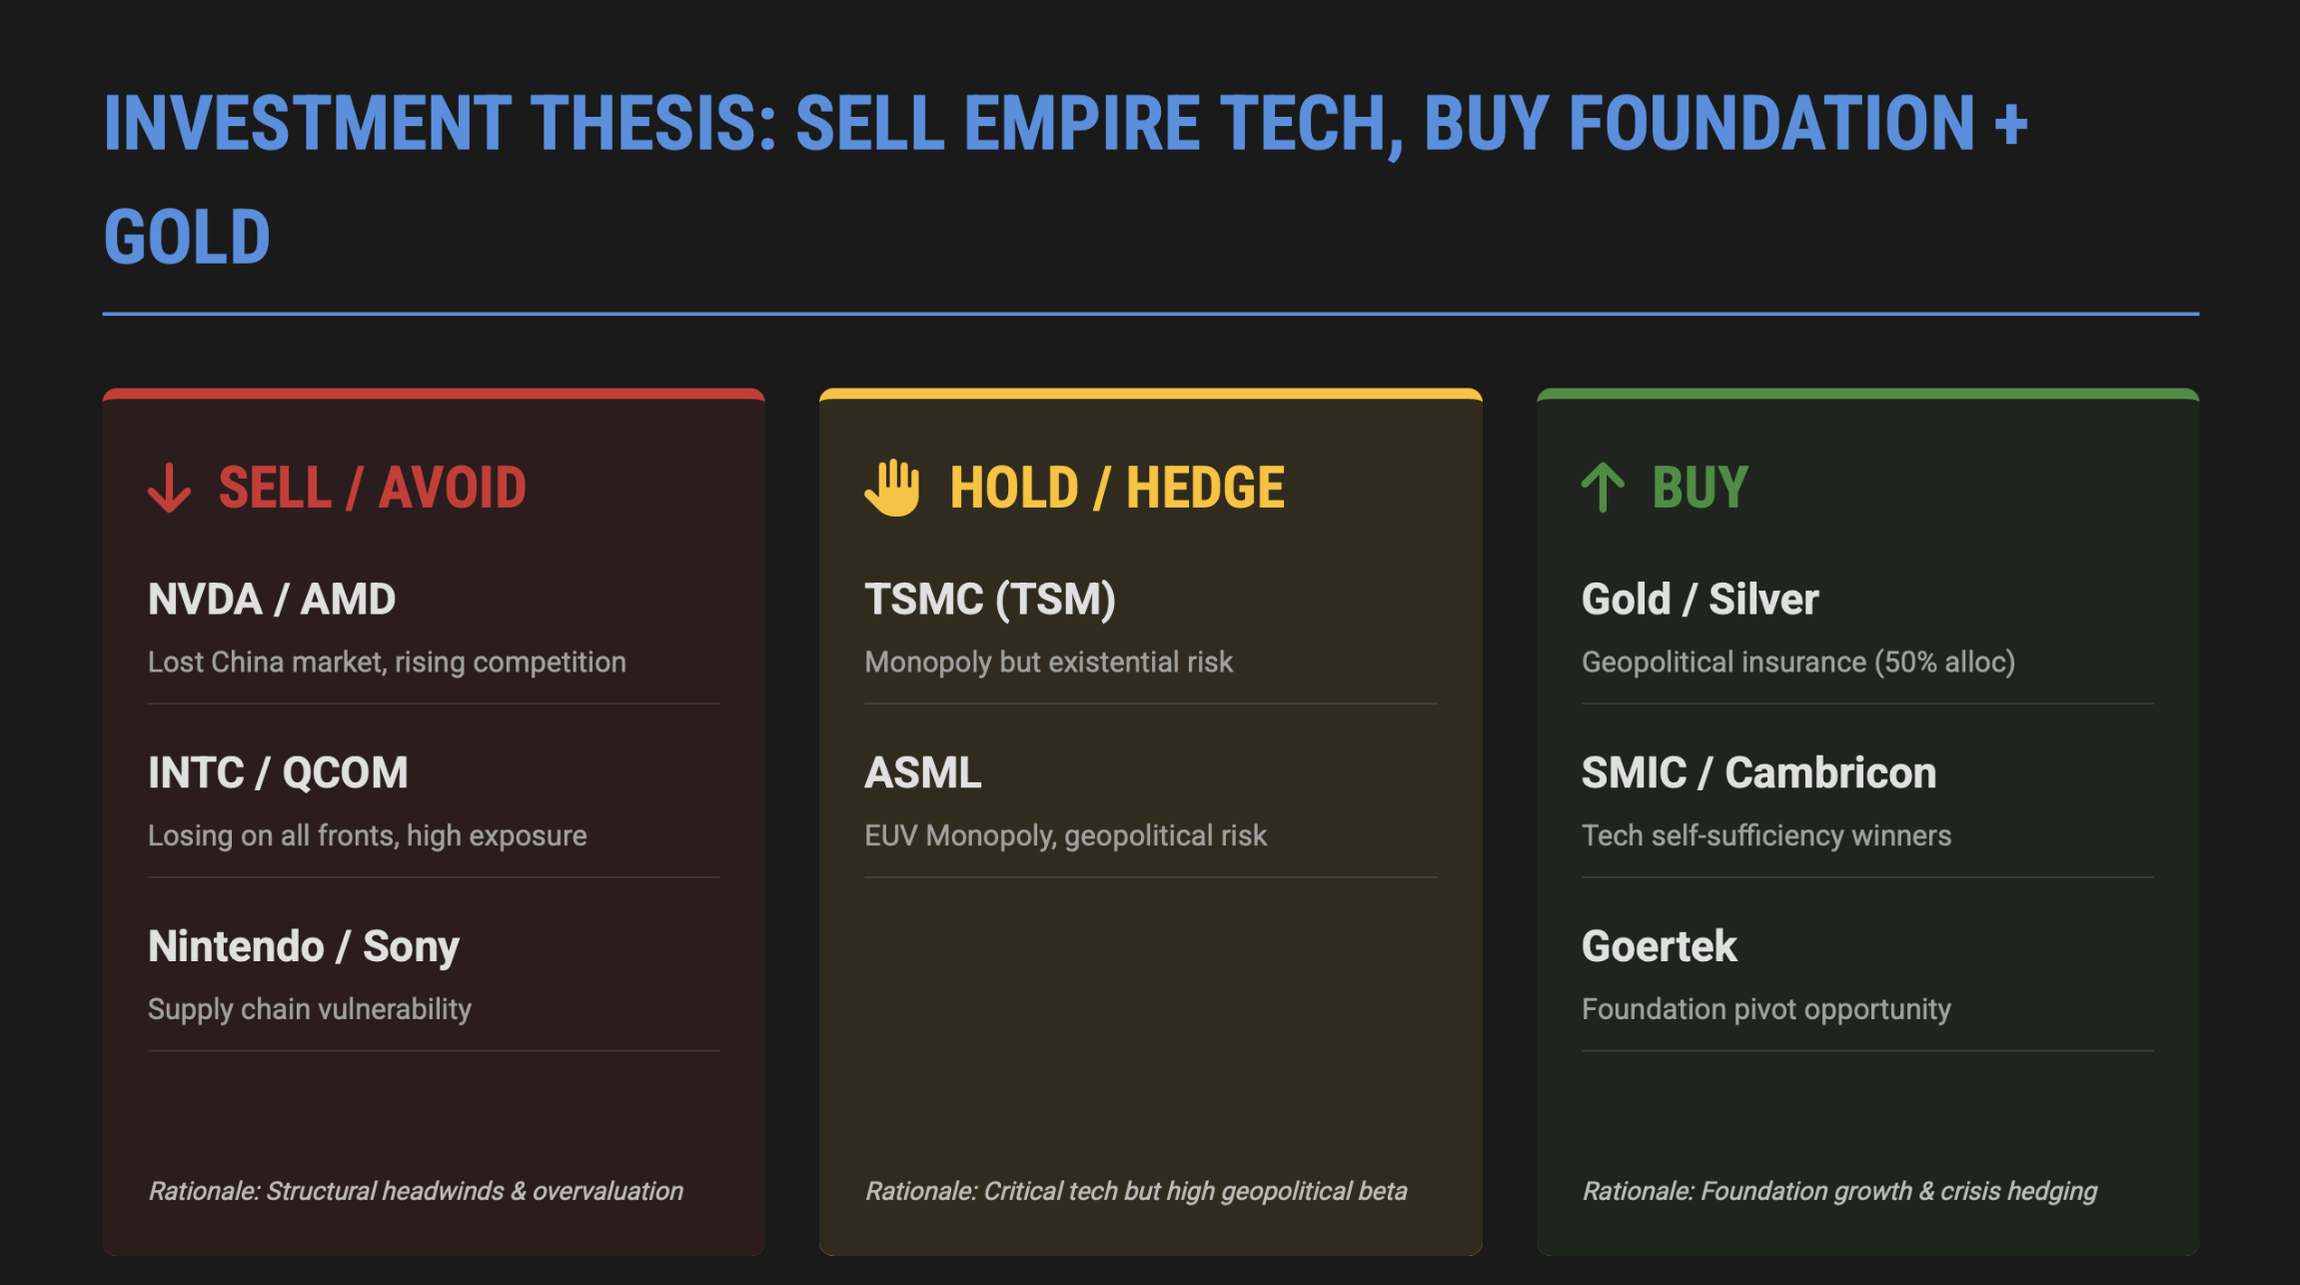Screen dimensions: 2300x1285
Task: Click the Nintendo / Sony entry
Action: click(x=304, y=946)
